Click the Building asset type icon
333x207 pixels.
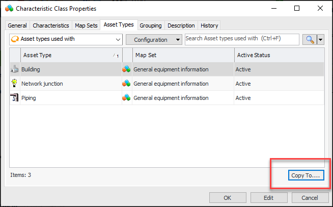pos(15,69)
